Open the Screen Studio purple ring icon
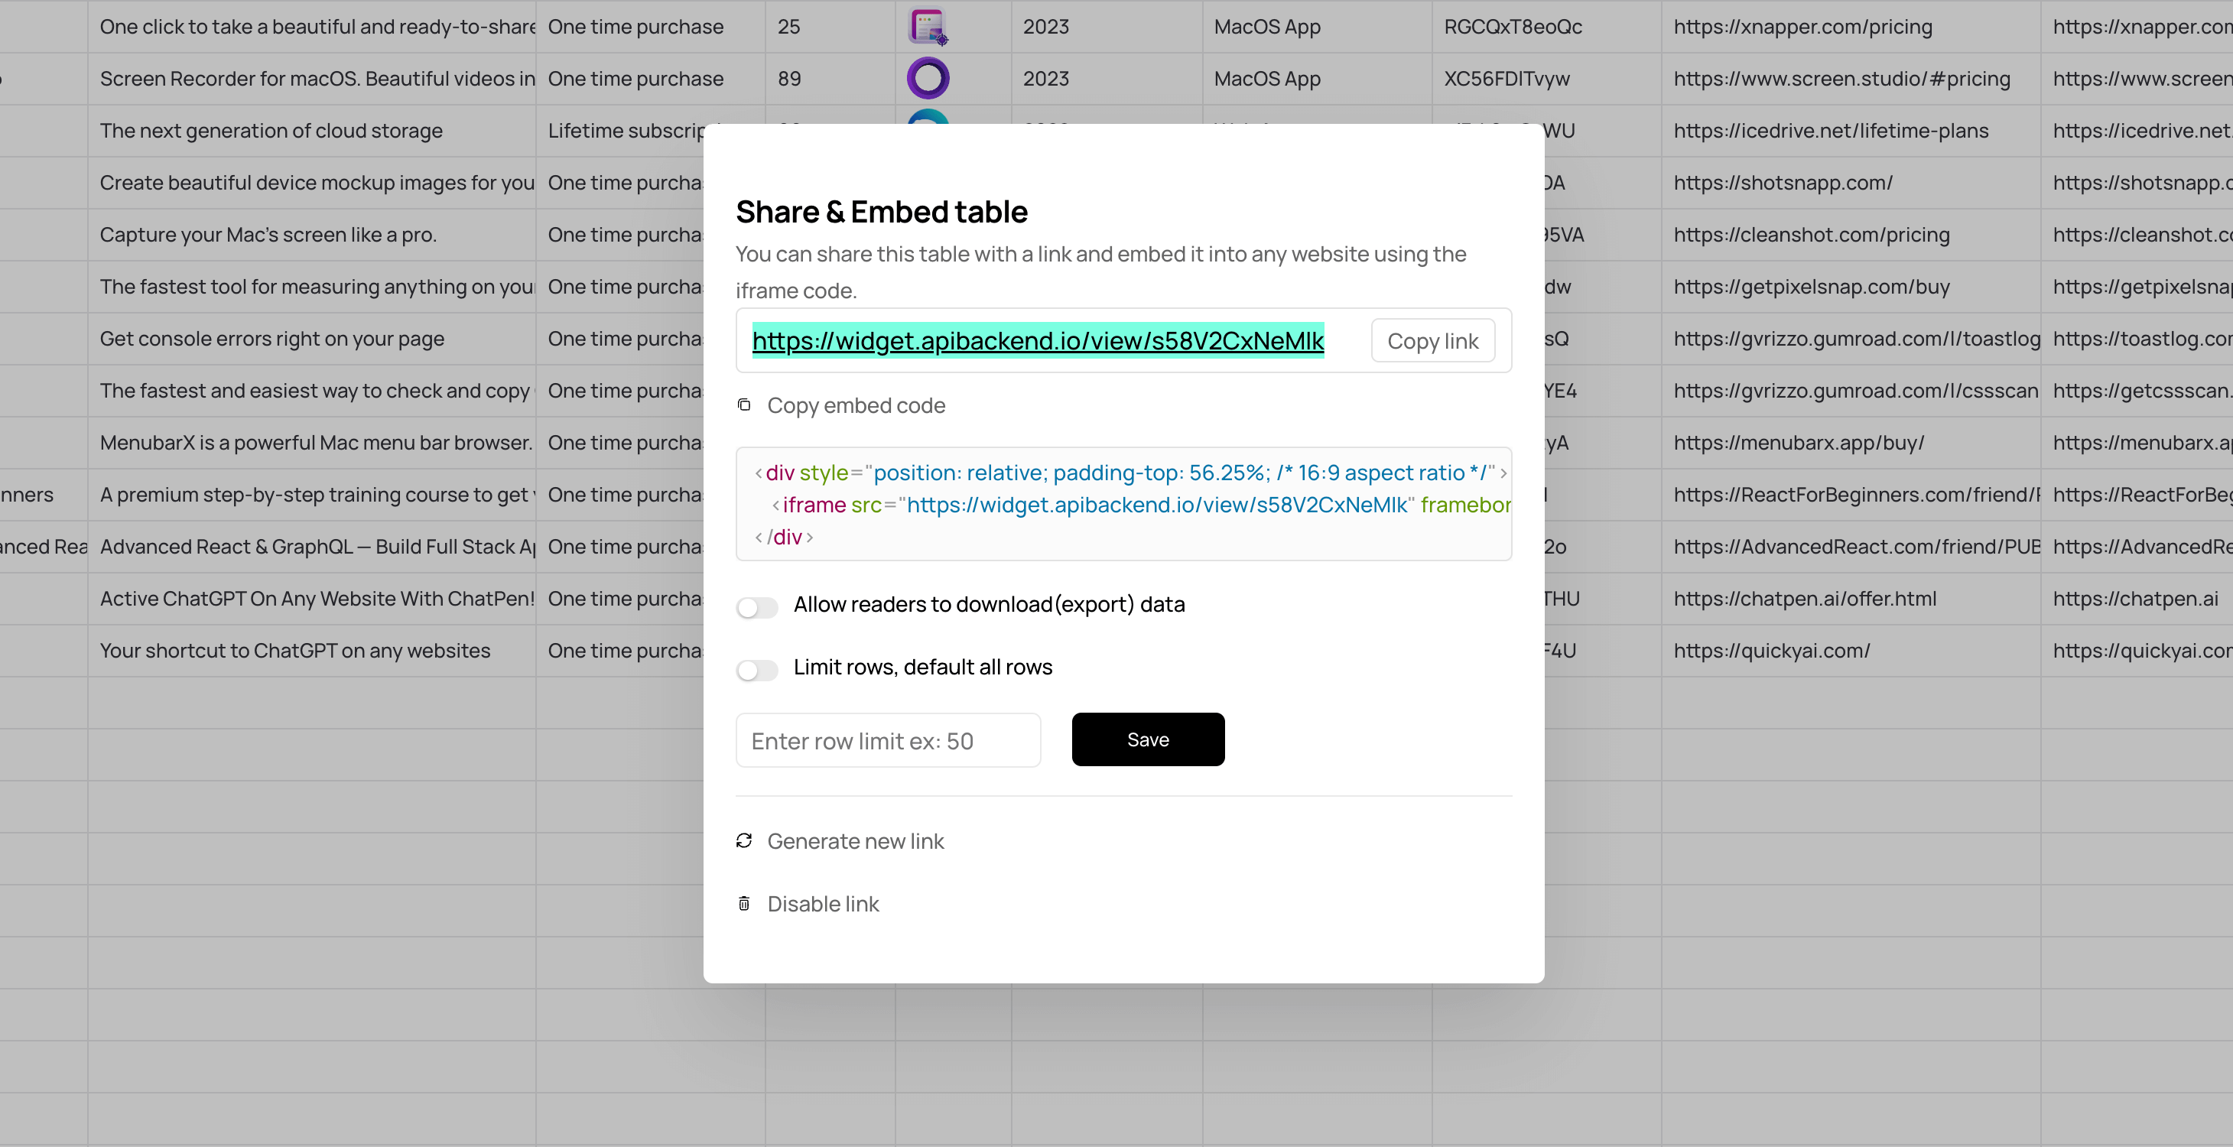This screenshot has width=2233, height=1147. 928,79
